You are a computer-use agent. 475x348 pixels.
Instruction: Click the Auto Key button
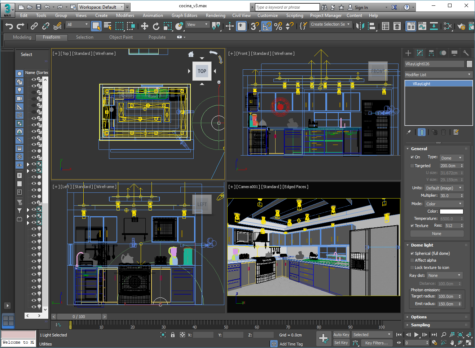(x=341, y=335)
